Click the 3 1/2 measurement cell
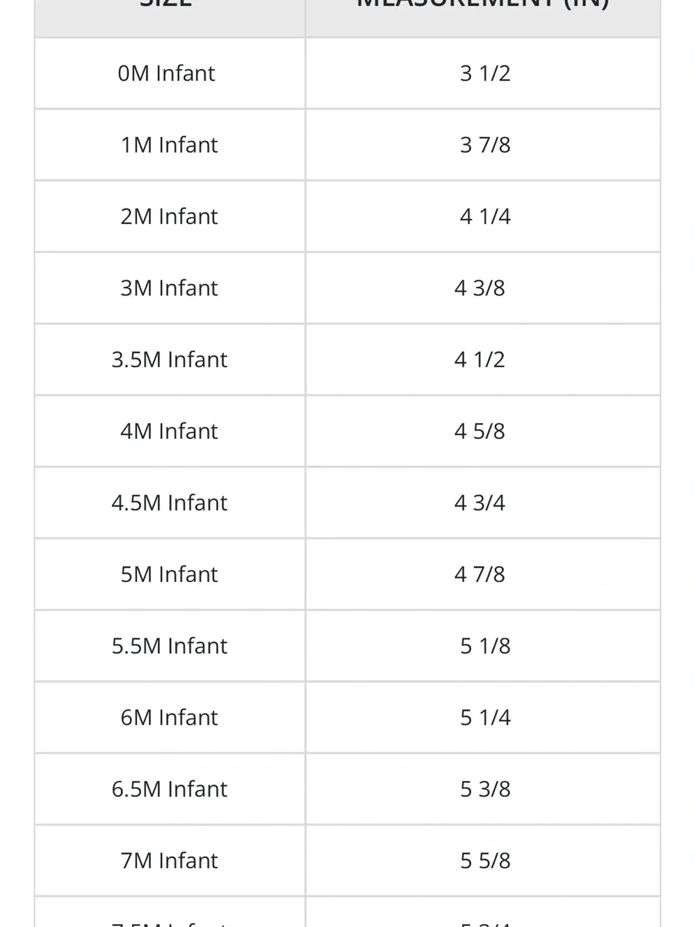 pyautogui.click(x=483, y=73)
